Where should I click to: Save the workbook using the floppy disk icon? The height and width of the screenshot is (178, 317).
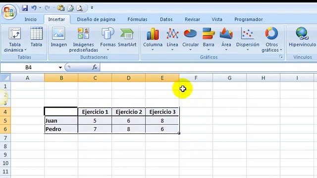pos(25,8)
